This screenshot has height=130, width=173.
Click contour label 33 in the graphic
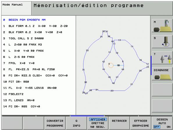[x=87, y=50]
